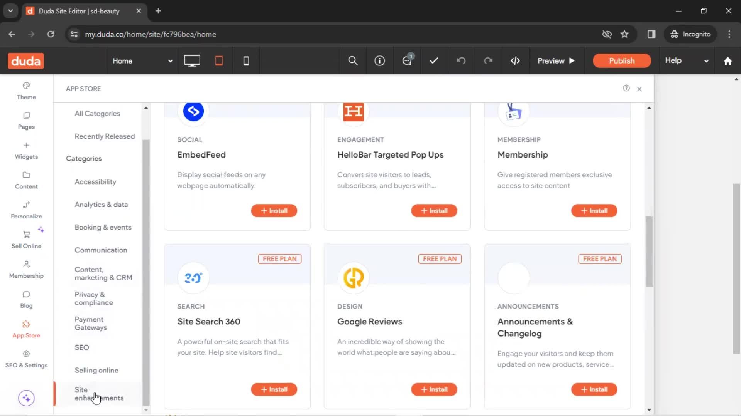Click the checkmark save icon
The image size is (741, 416).
[434, 61]
